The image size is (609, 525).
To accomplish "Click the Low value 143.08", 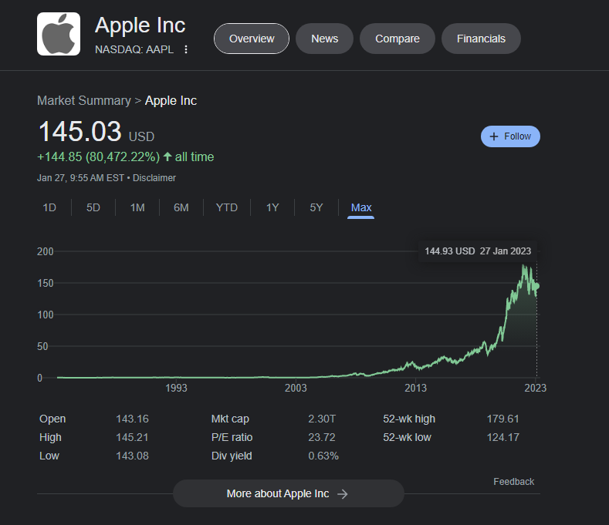I will [132, 456].
